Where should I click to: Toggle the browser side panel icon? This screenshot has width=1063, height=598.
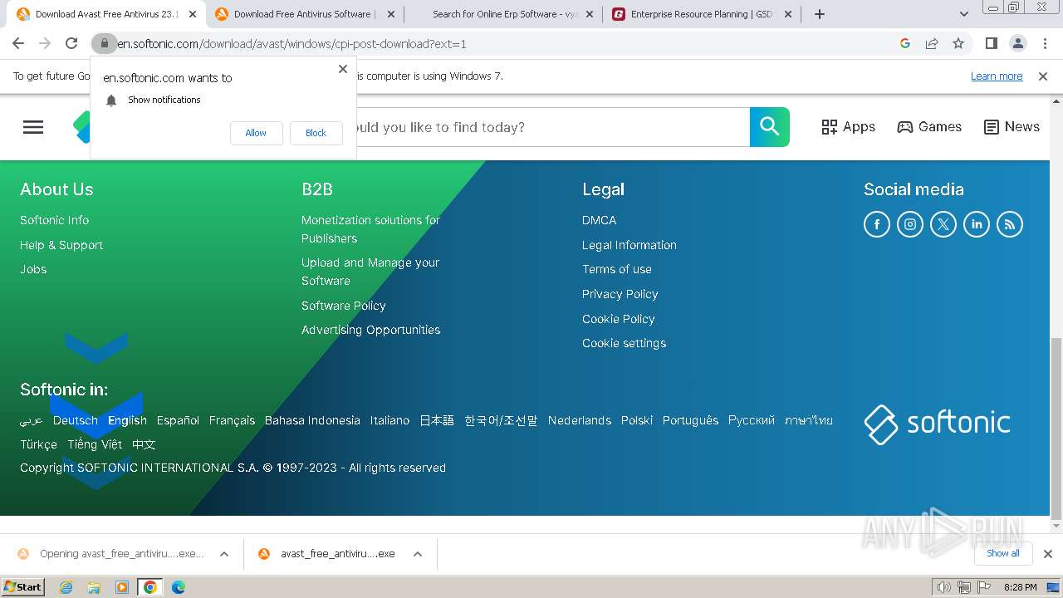(x=991, y=43)
